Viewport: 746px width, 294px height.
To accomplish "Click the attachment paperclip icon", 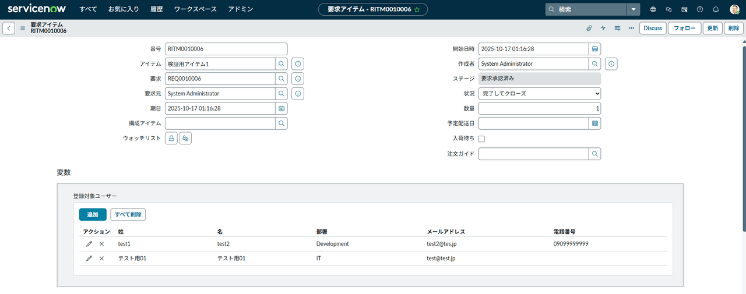I will point(589,28).
